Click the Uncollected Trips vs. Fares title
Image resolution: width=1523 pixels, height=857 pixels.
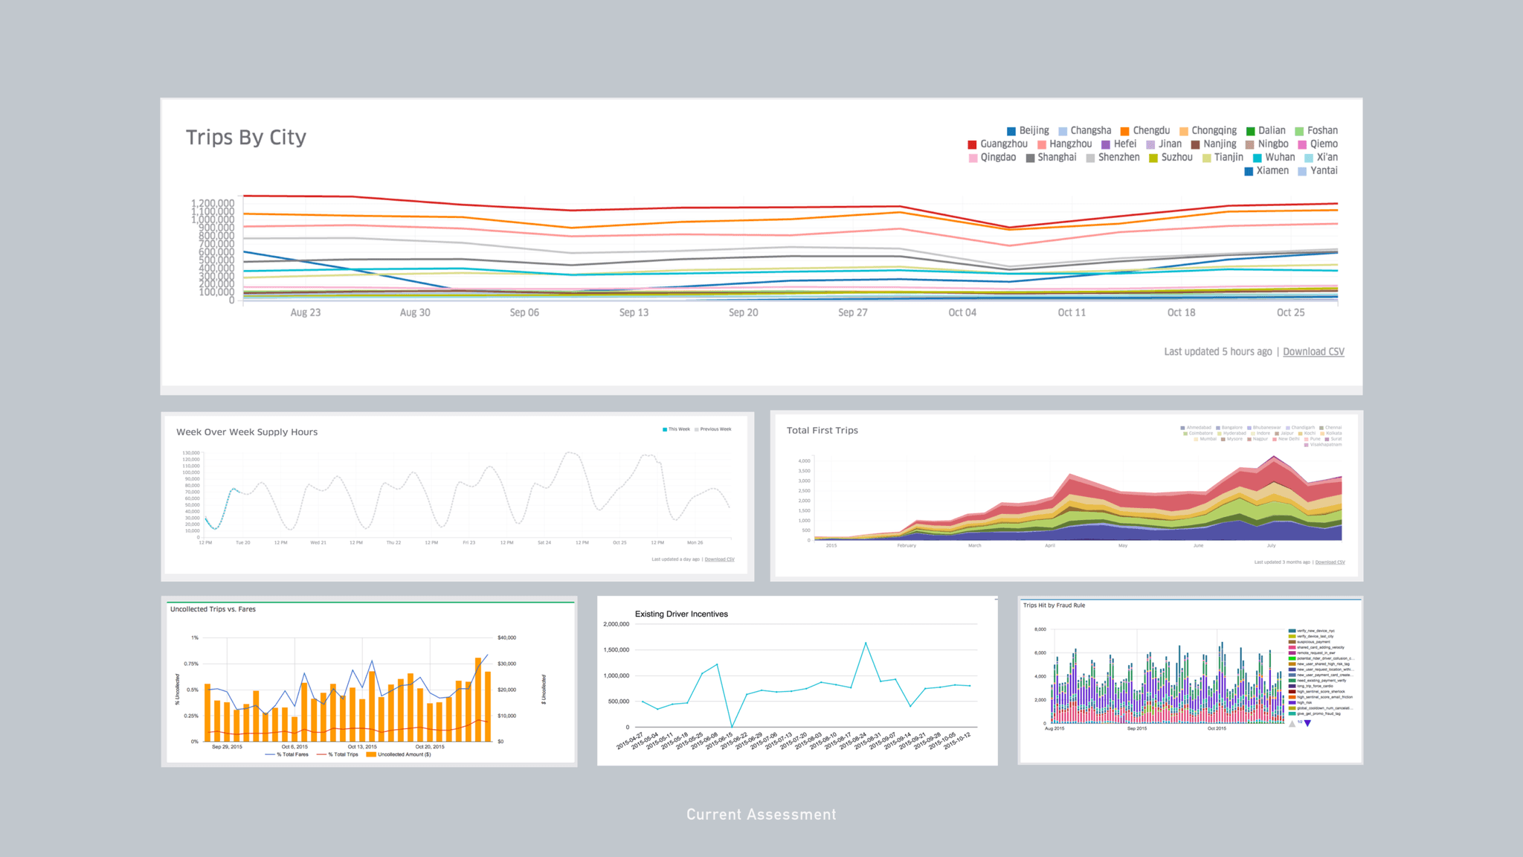pyautogui.click(x=213, y=609)
